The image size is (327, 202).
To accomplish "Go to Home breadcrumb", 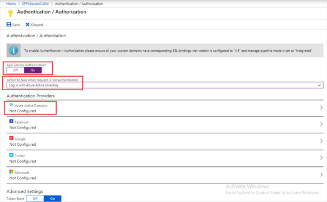I will pyautogui.click(x=11, y=4).
